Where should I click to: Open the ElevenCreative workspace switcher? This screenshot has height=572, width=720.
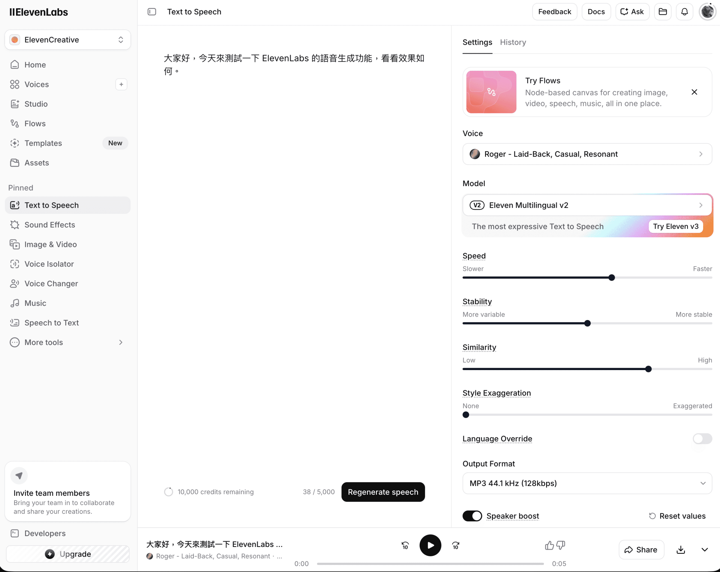pyautogui.click(x=67, y=40)
